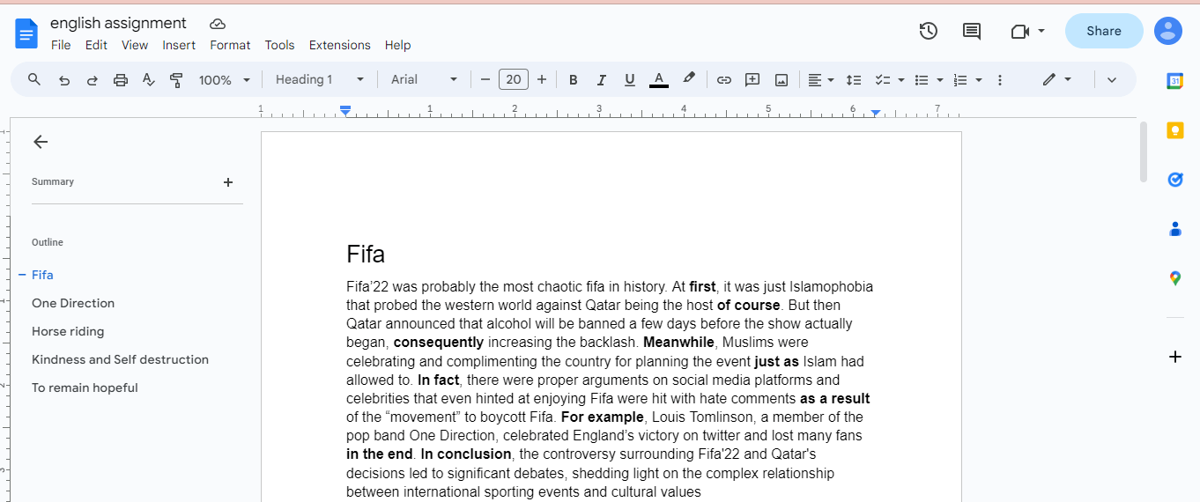
Task: Open Meet dropdown arrow next to the camera
Action: [x=1041, y=31]
